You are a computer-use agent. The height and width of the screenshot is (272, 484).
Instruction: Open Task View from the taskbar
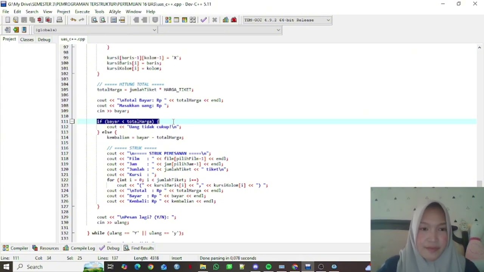click(110, 267)
